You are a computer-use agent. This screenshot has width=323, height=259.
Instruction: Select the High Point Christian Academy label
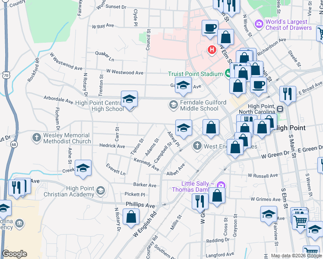[x=69, y=191]
